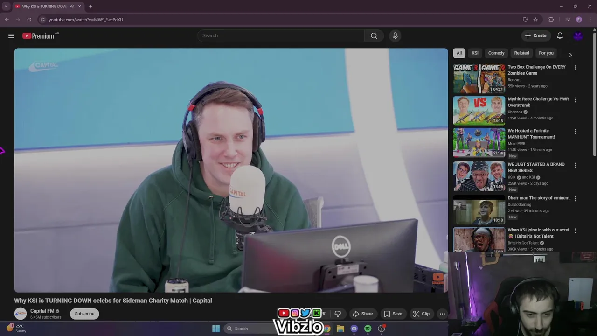This screenshot has height=336, width=597.
Task: Select the KSI filter chip
Action: (475, 53)
